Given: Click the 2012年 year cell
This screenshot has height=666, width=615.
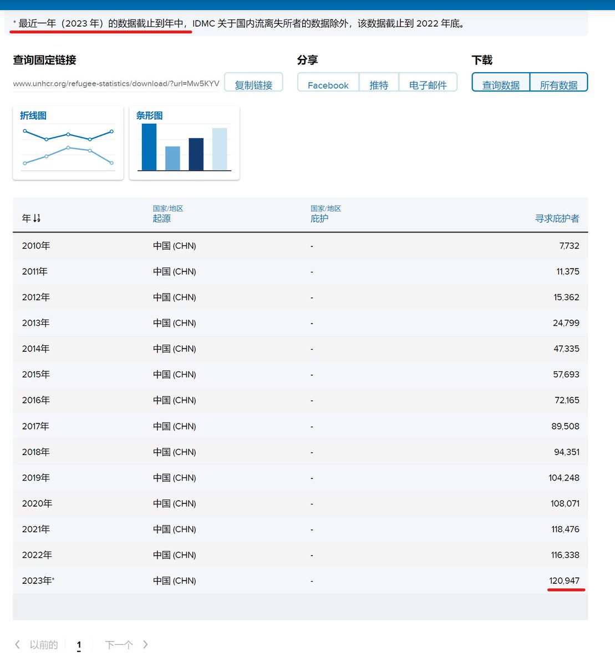Looking at the screenshot, I should [36, 297].
